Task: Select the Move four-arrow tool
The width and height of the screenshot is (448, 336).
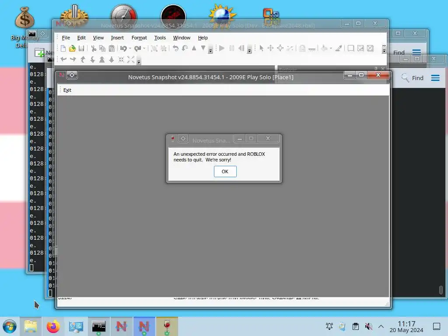Action: (270, 48)
